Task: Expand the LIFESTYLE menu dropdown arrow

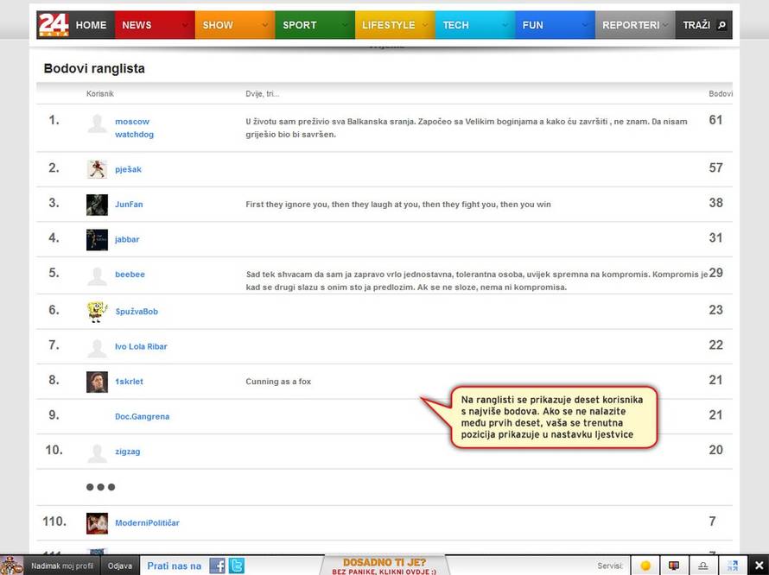Action: click(x=425, y=25)
